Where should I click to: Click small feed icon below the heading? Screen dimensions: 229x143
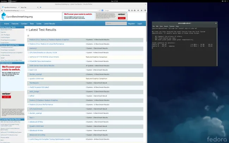(28, 36)
